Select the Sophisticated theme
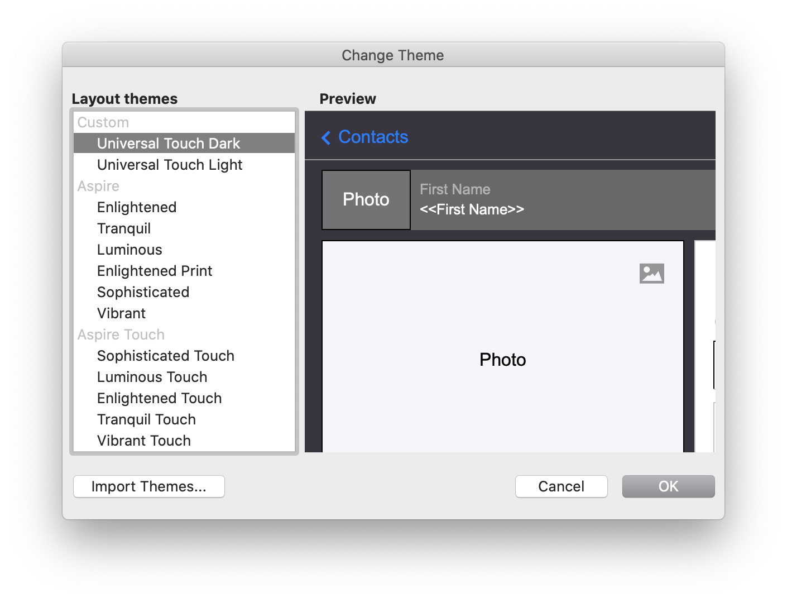Viewport: 787px width, 602px height. tap(143, 292)
